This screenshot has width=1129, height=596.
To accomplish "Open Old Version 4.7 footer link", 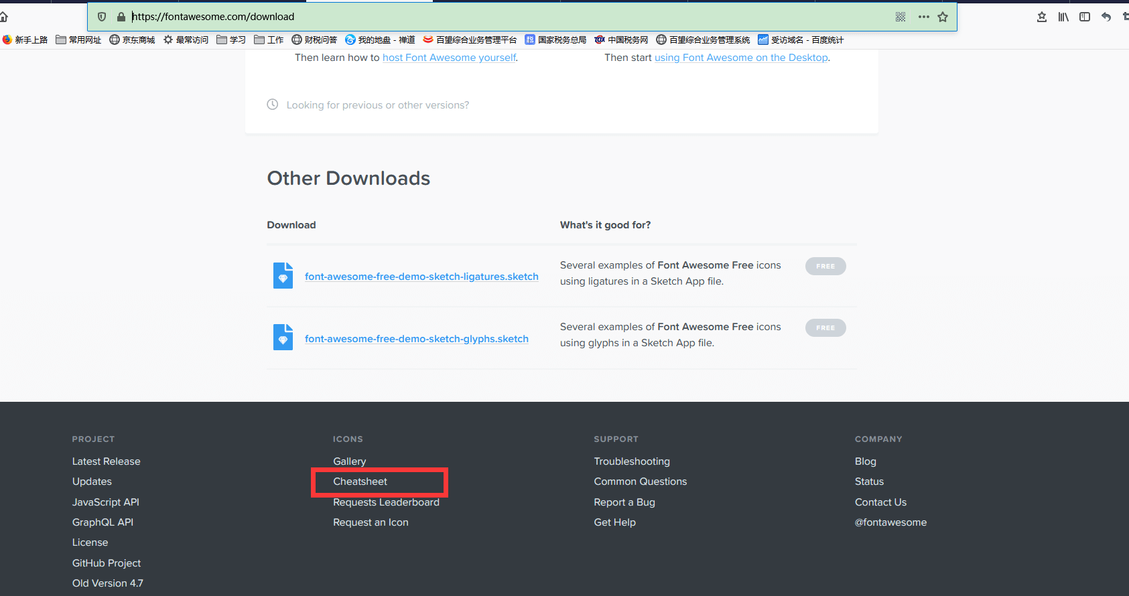I will tap(108, 583).
